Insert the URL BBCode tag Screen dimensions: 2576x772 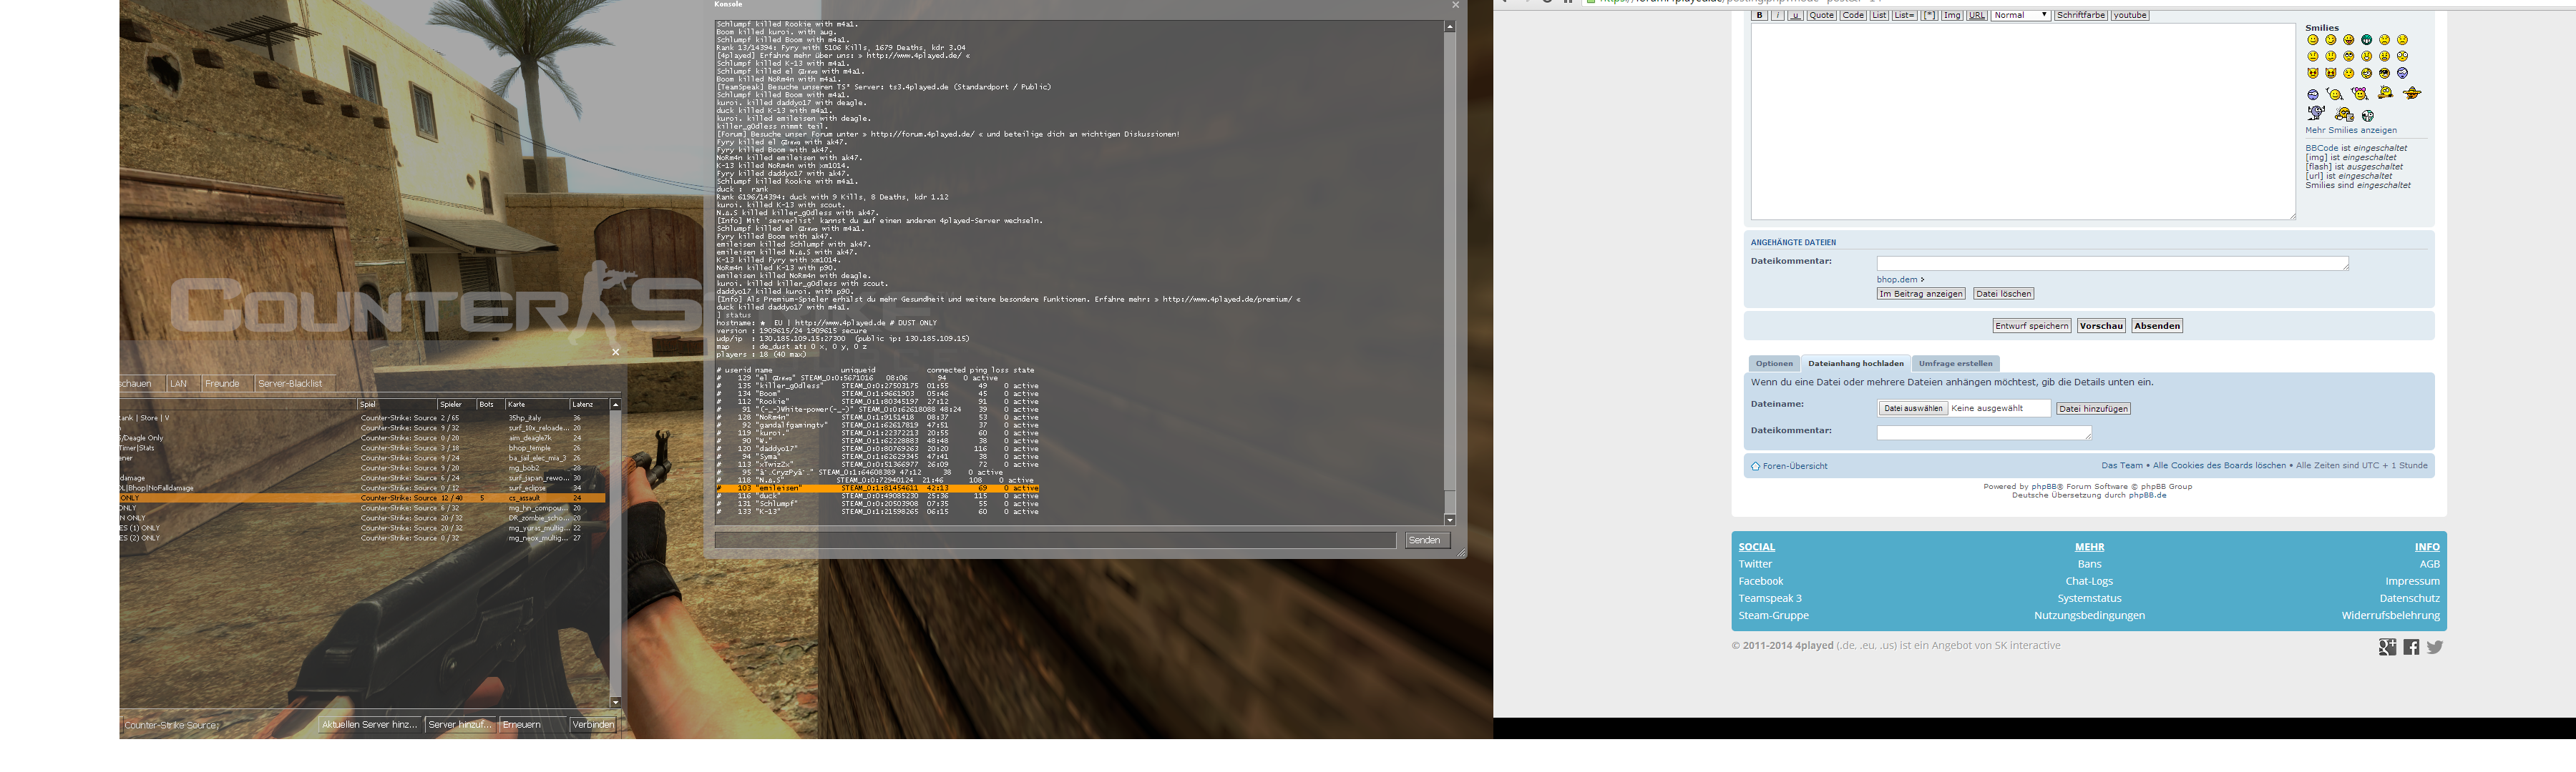pos(1977,16)
